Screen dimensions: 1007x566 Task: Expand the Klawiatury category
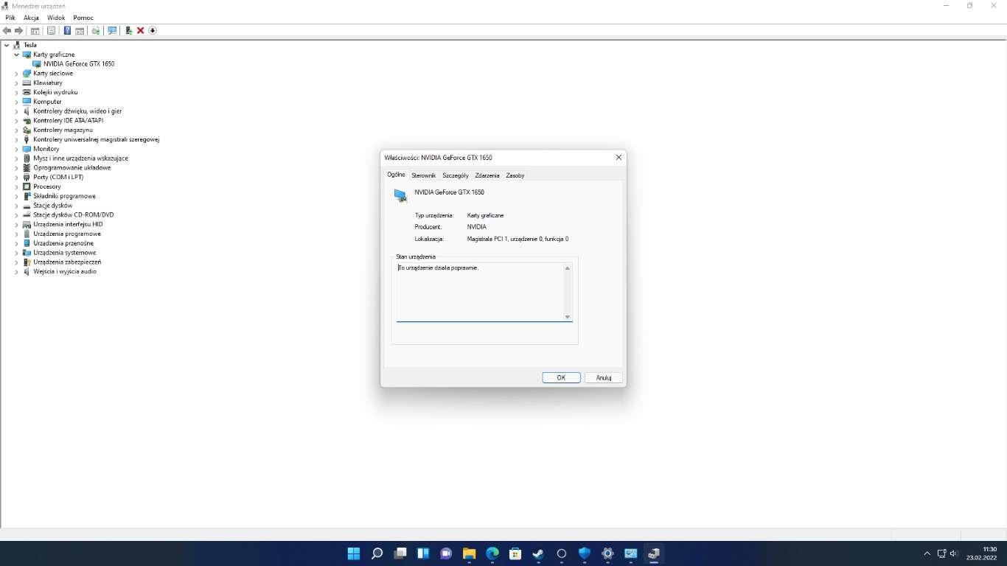[16, 83]
